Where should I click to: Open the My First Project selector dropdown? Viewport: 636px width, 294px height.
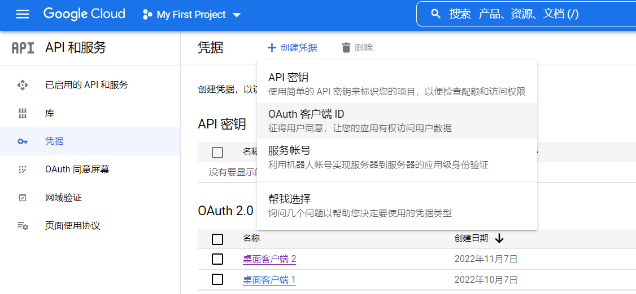tap(192, 15)
